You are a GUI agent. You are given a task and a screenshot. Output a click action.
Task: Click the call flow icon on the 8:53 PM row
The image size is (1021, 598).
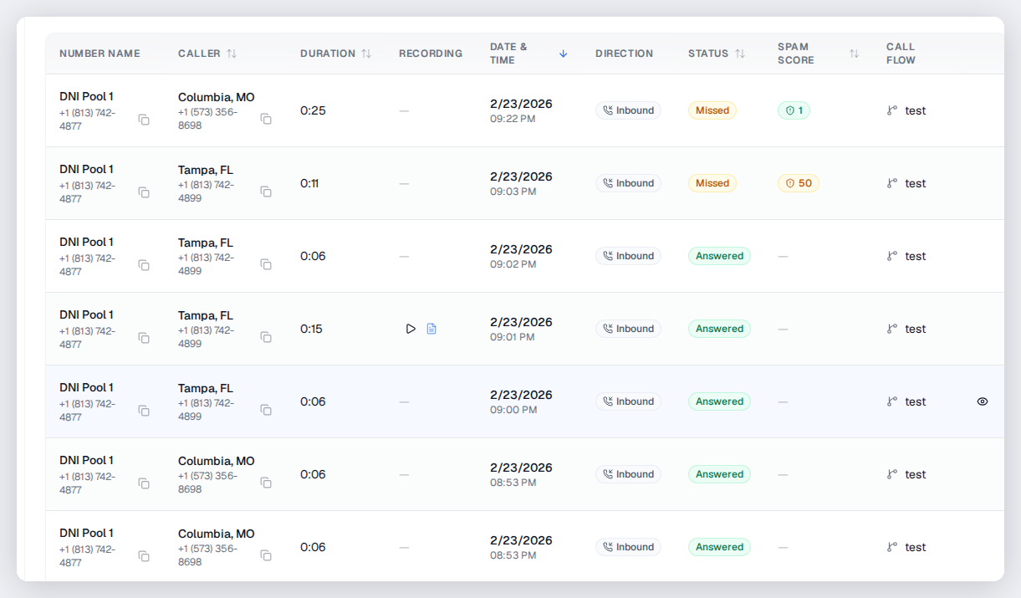tap(892, 473)
